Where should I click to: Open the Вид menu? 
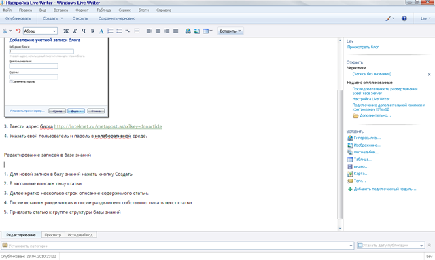pyautogui.click(x=42, y=10)
